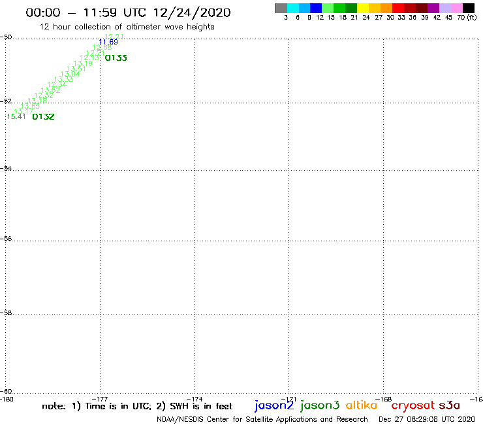Click the cyan swatch in the color scale
The height and width of the screenshot is (425, 483).
click(293, 8)
